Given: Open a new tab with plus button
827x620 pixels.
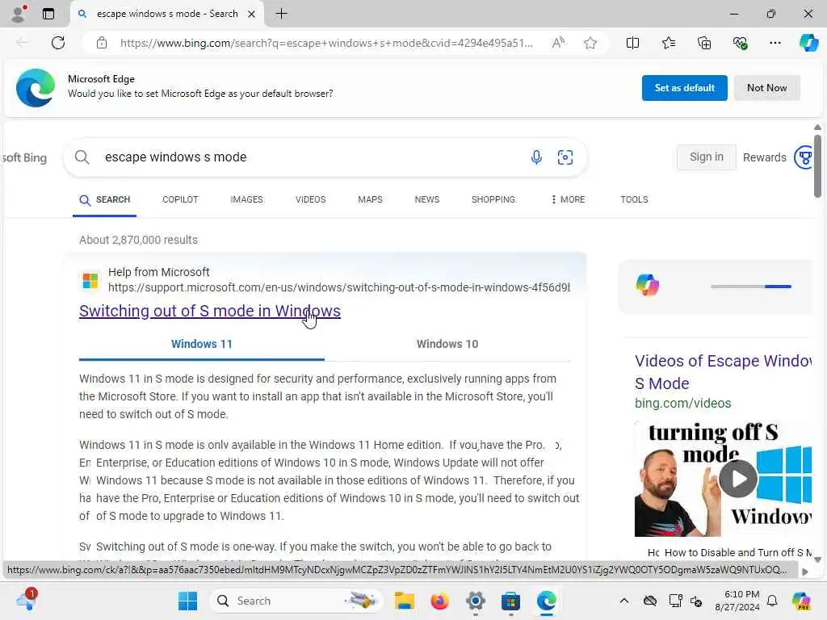Looking at the screenshot, I should (282, 14).
